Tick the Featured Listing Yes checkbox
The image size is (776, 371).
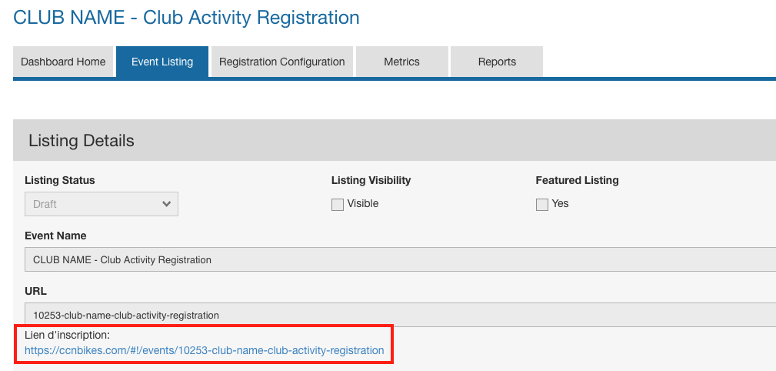542,205
